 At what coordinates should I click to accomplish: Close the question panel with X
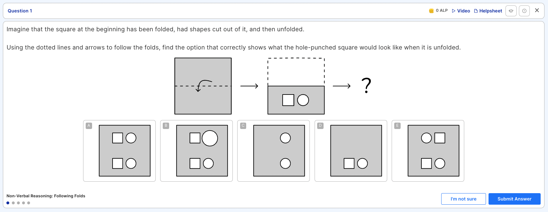coord(537,10)
